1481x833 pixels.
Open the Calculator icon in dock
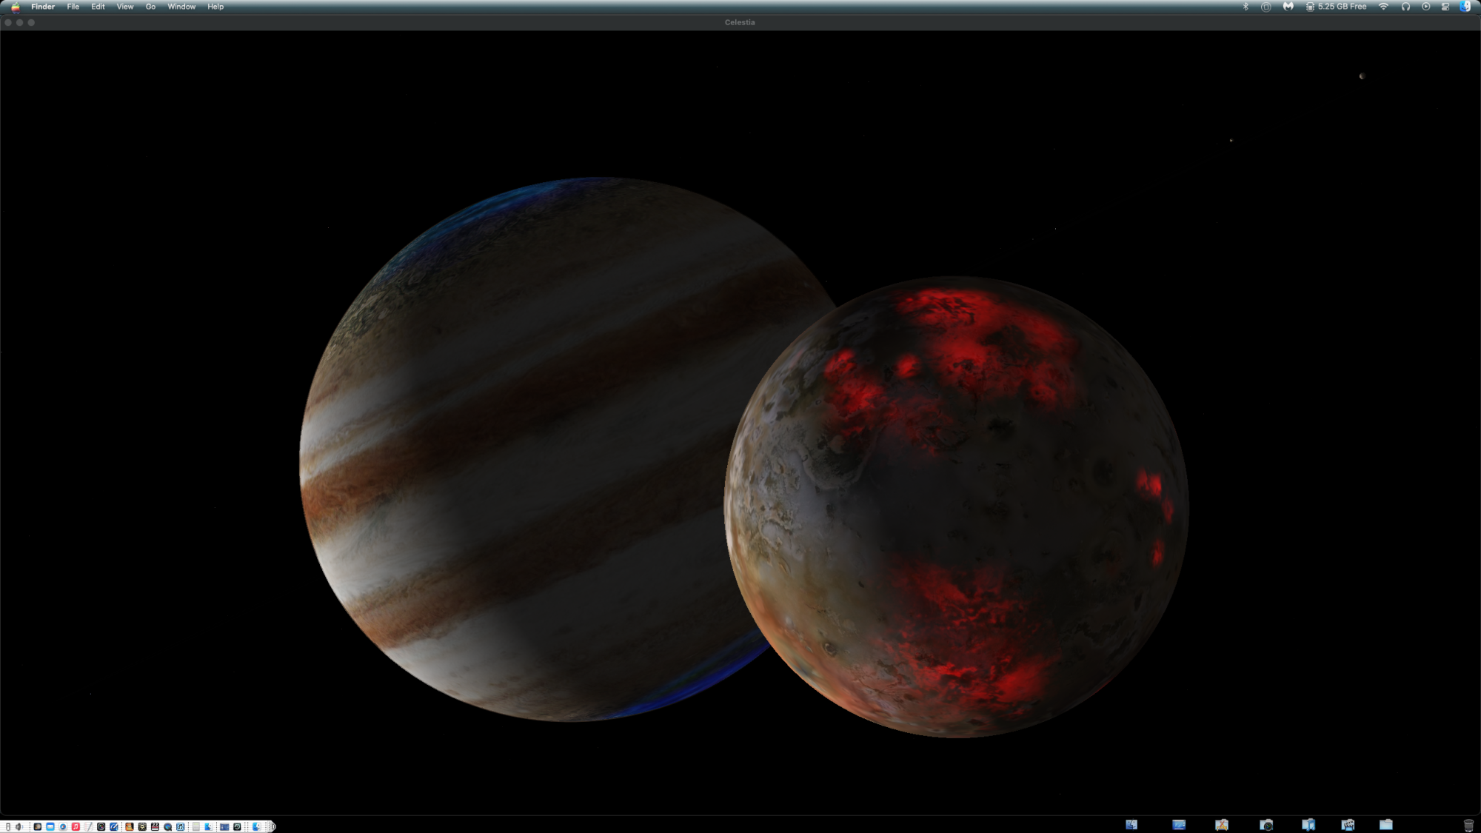pos(195,826)
